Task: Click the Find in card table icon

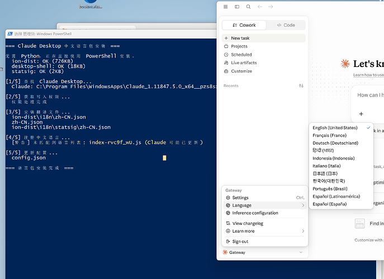Action: coord(360,224)
